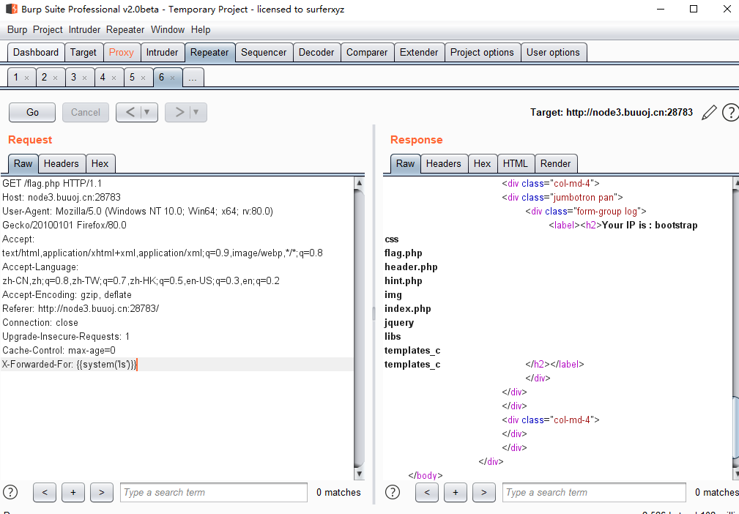The image size is (739, 514).
Task: Click the Burp Suite logo icon
Action: click(11, 9)
